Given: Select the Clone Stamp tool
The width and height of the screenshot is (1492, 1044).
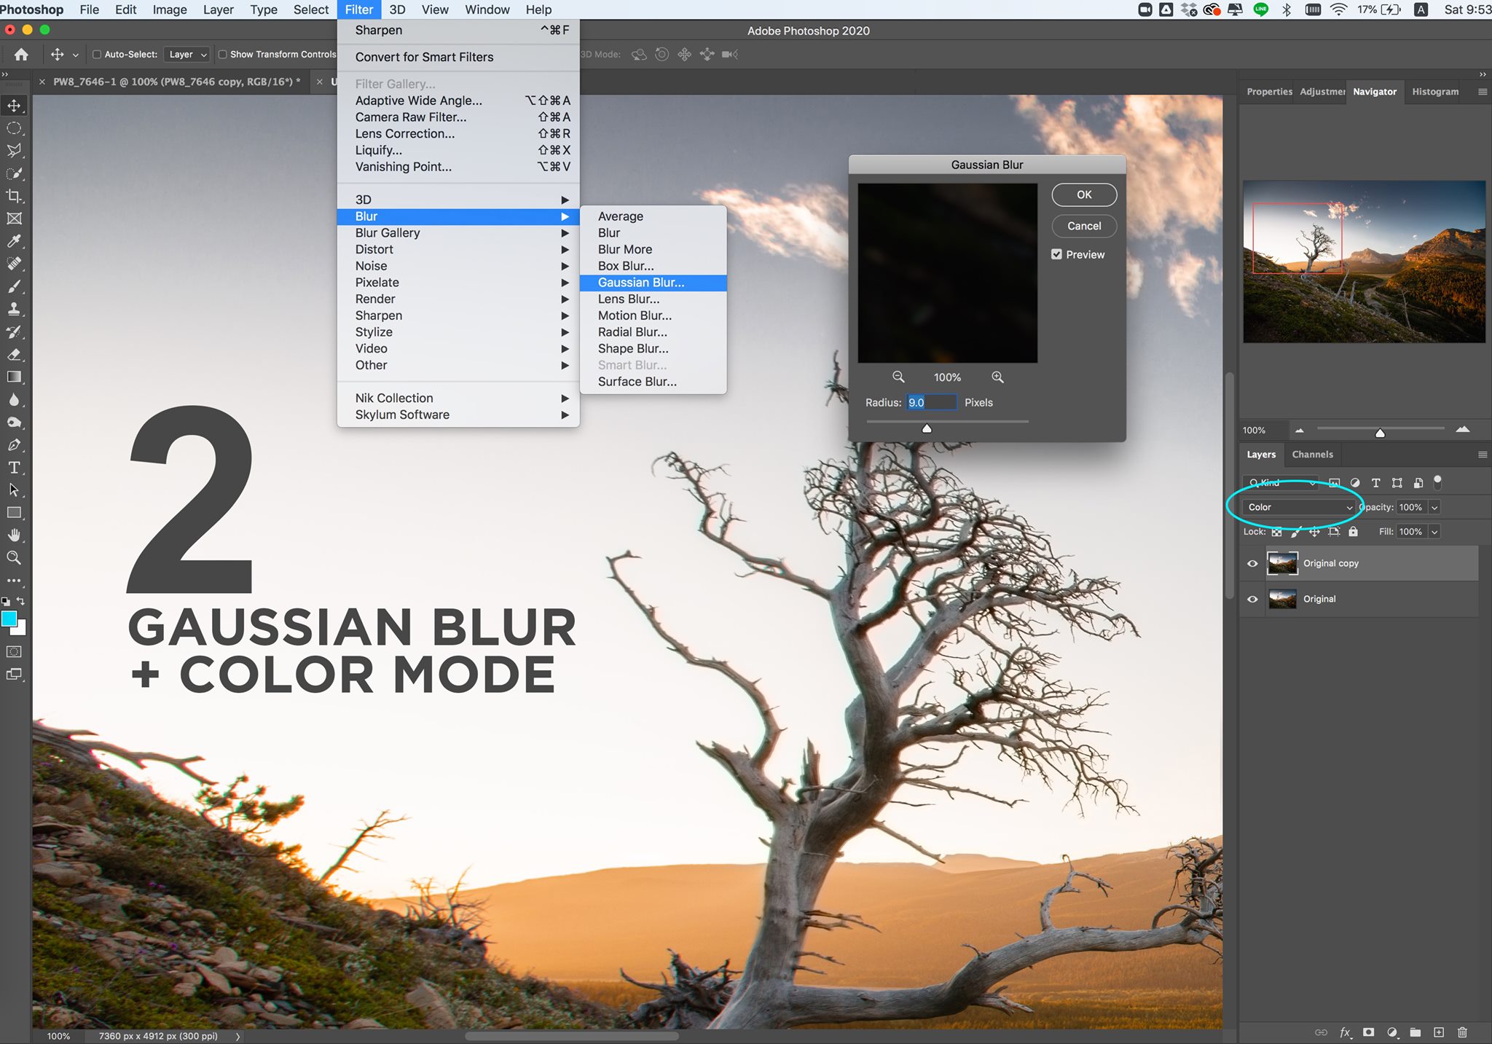Looking at the screenshot, I should (14, 309).
